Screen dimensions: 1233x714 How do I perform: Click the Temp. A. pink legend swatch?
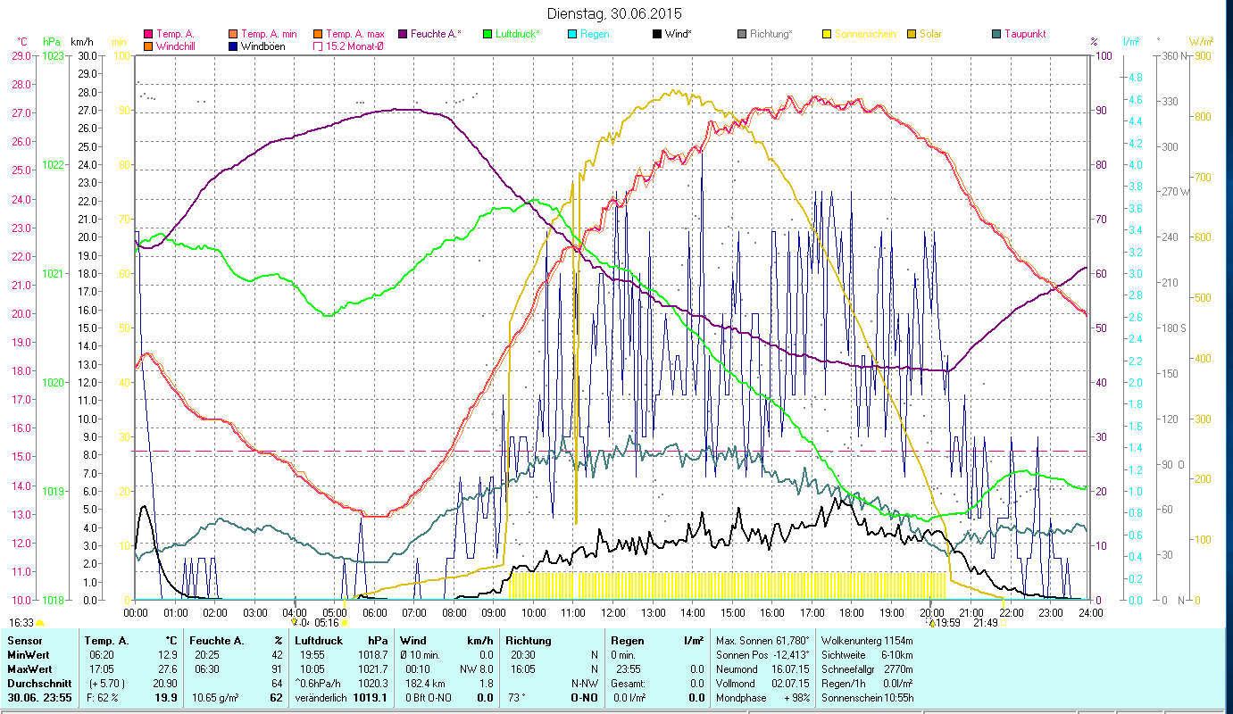[x=148, y=34]
